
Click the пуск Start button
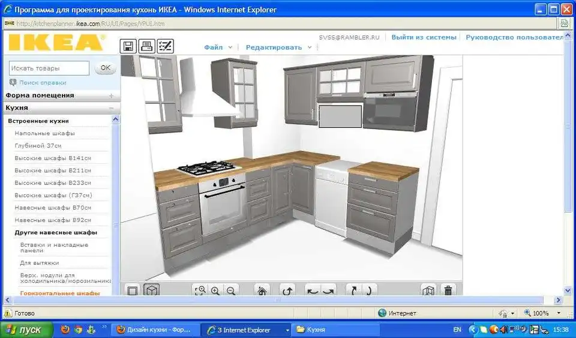tap(26, 330)
